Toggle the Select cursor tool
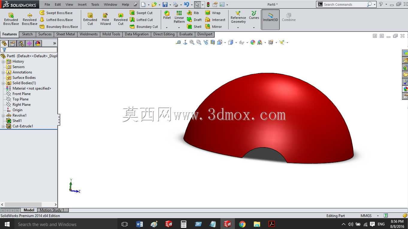The width and height of the screenshot is (408, 229). coord(197,4)
